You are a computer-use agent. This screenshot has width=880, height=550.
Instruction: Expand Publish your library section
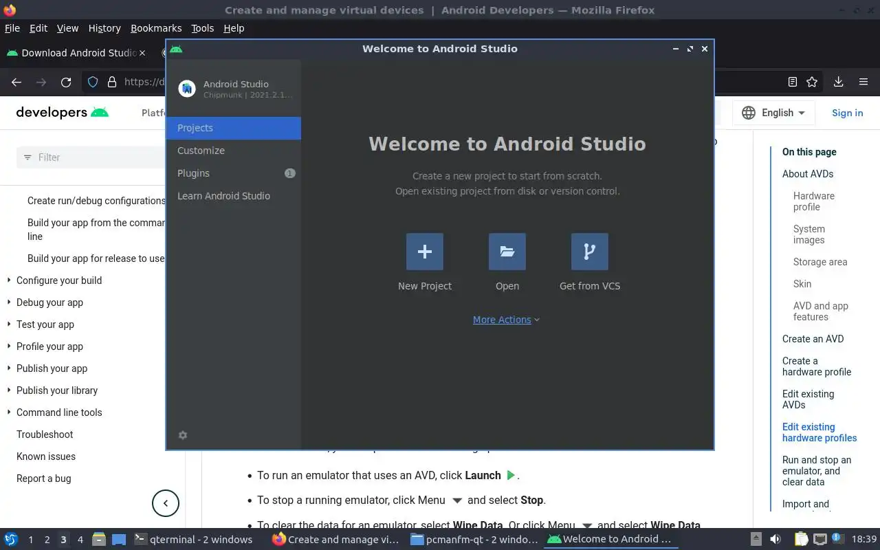point(57,390)
